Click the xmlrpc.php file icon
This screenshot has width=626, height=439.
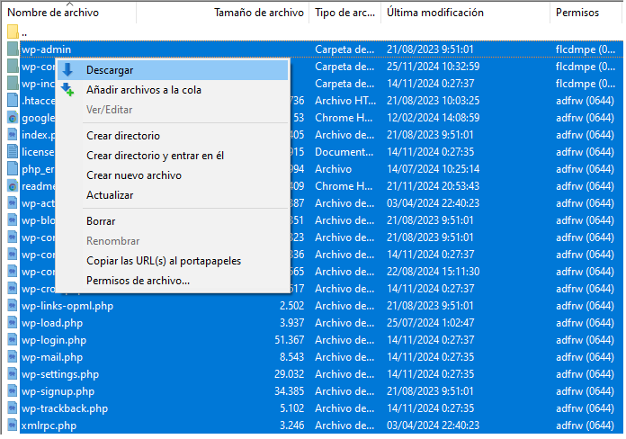pyautogui.click(x=13, y=426)
